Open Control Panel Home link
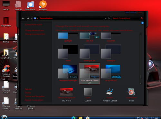This screenshot has height=119, width=161. point(34,25)
